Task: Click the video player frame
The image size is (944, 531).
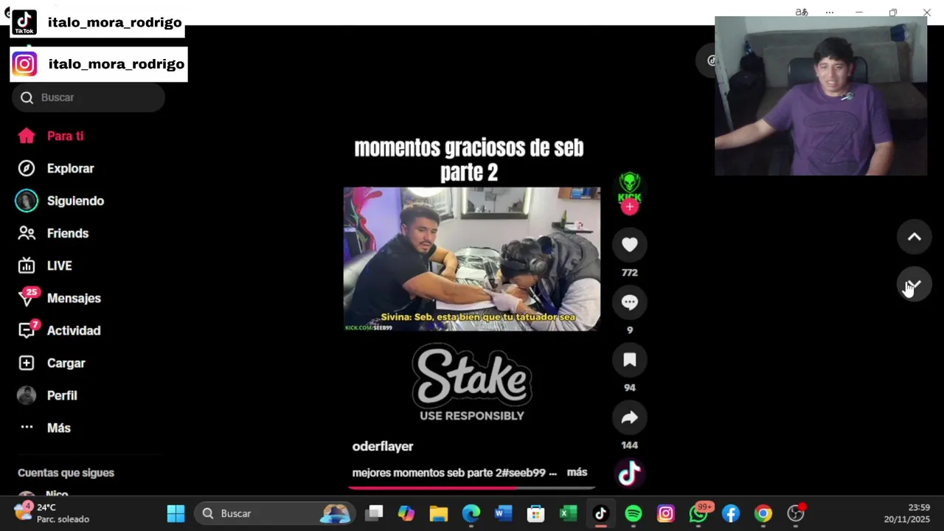Action: pos(472,259)
